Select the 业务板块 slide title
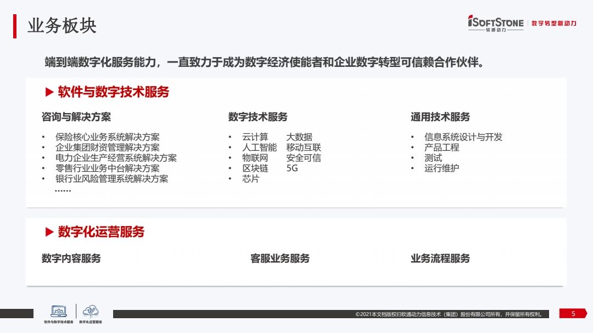Viewport: 593px width, 333px height. tap(62, 26)
